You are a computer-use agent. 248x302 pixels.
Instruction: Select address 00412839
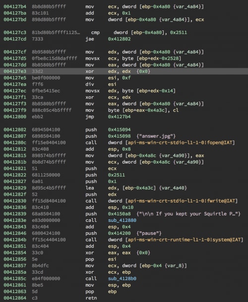pyautogui.click(x=15, y=214)
